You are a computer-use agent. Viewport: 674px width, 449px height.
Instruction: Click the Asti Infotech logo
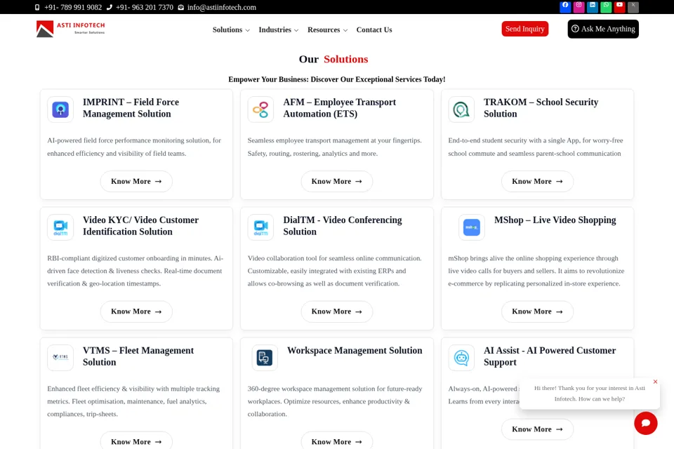(70, 29)
